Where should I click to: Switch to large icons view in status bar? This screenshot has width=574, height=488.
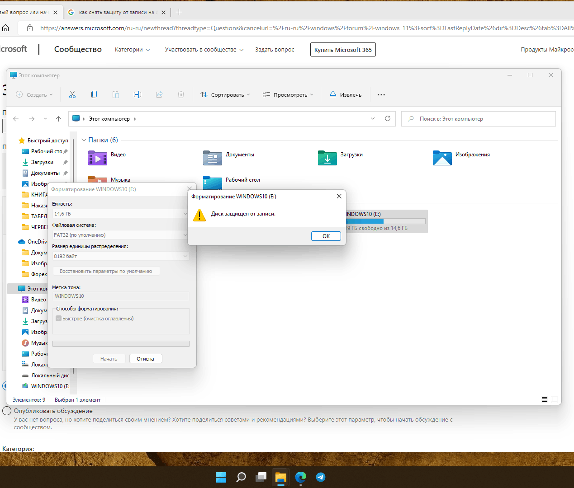pyautogui.click(x=555, y=399)
